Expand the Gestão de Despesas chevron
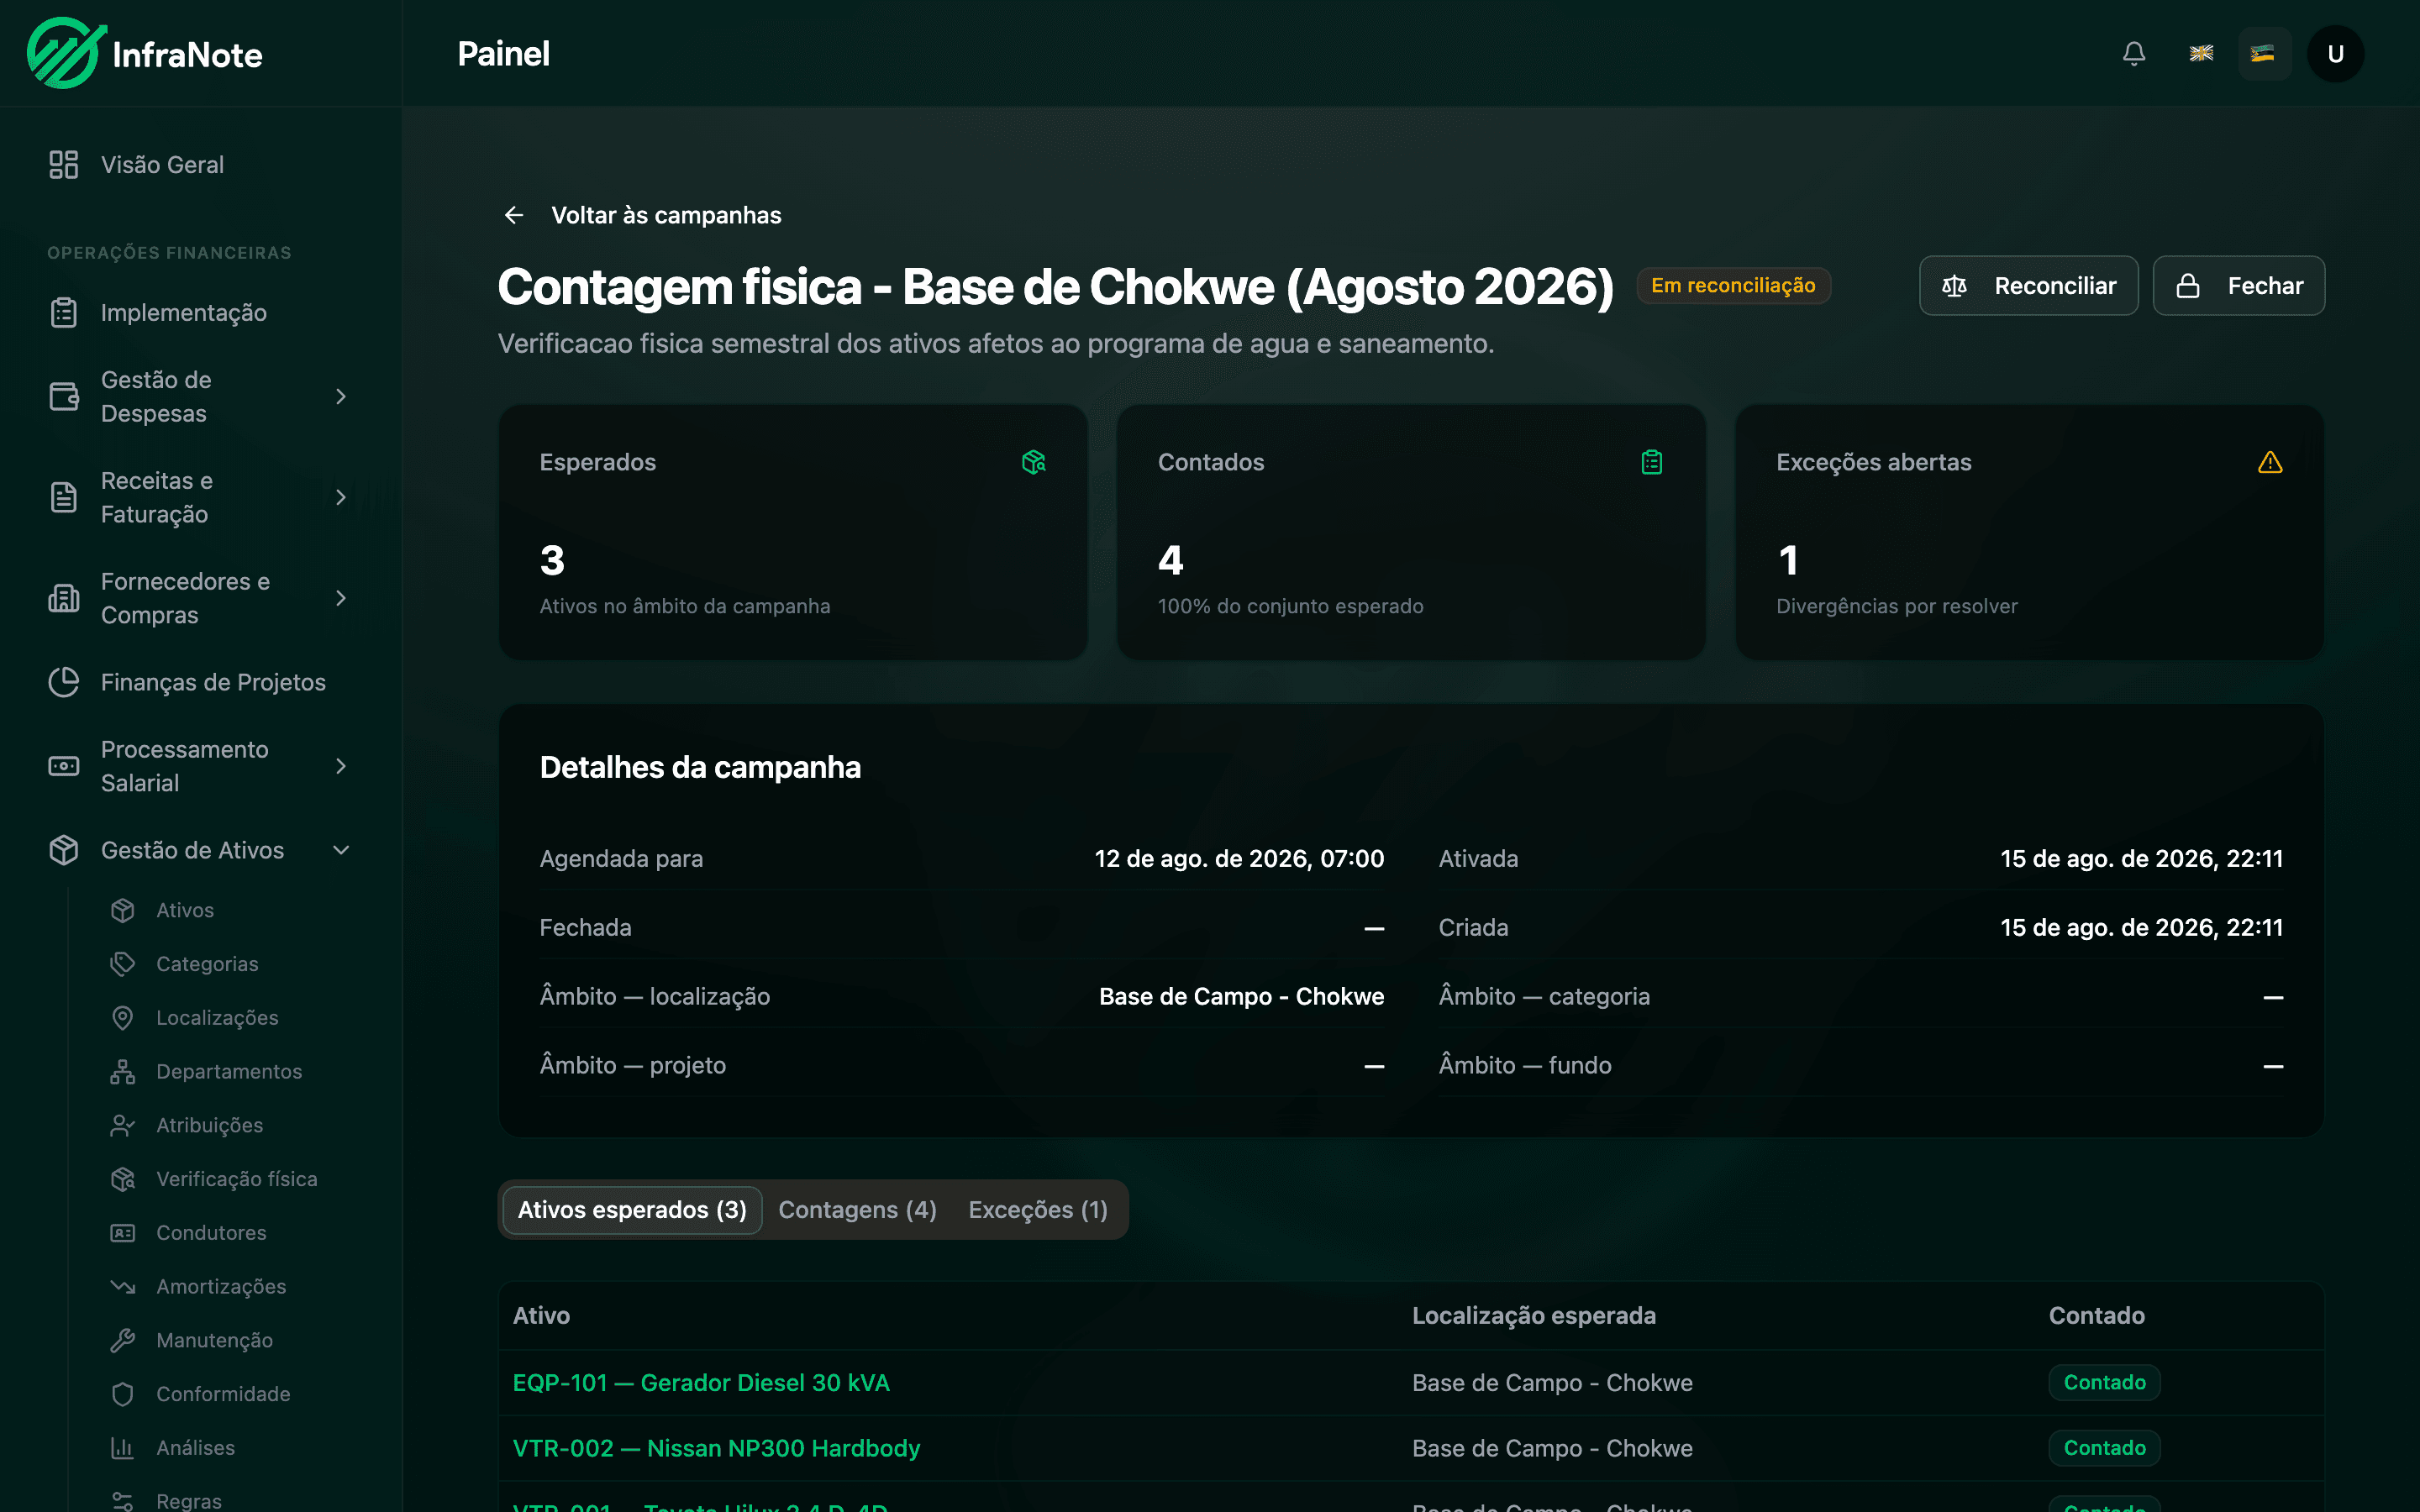The image size is (2420, 1512). (x=341, y=397)
